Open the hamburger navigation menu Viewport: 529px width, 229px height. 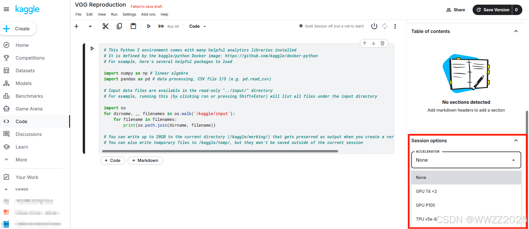pos(6,10)
